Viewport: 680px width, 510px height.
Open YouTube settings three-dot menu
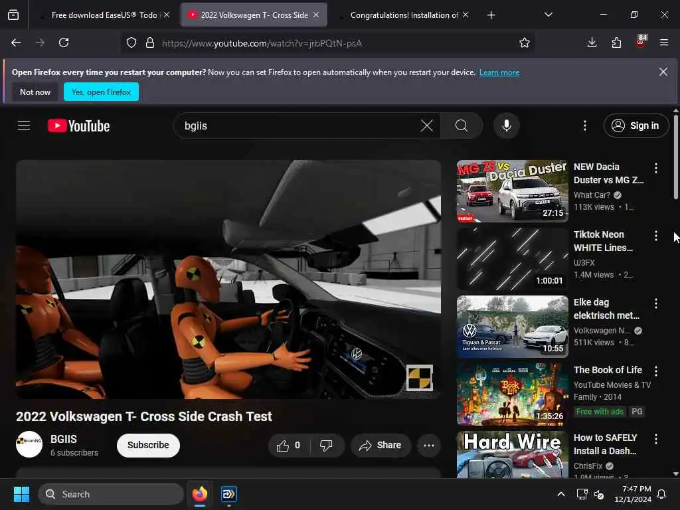[x=585, y=126]
